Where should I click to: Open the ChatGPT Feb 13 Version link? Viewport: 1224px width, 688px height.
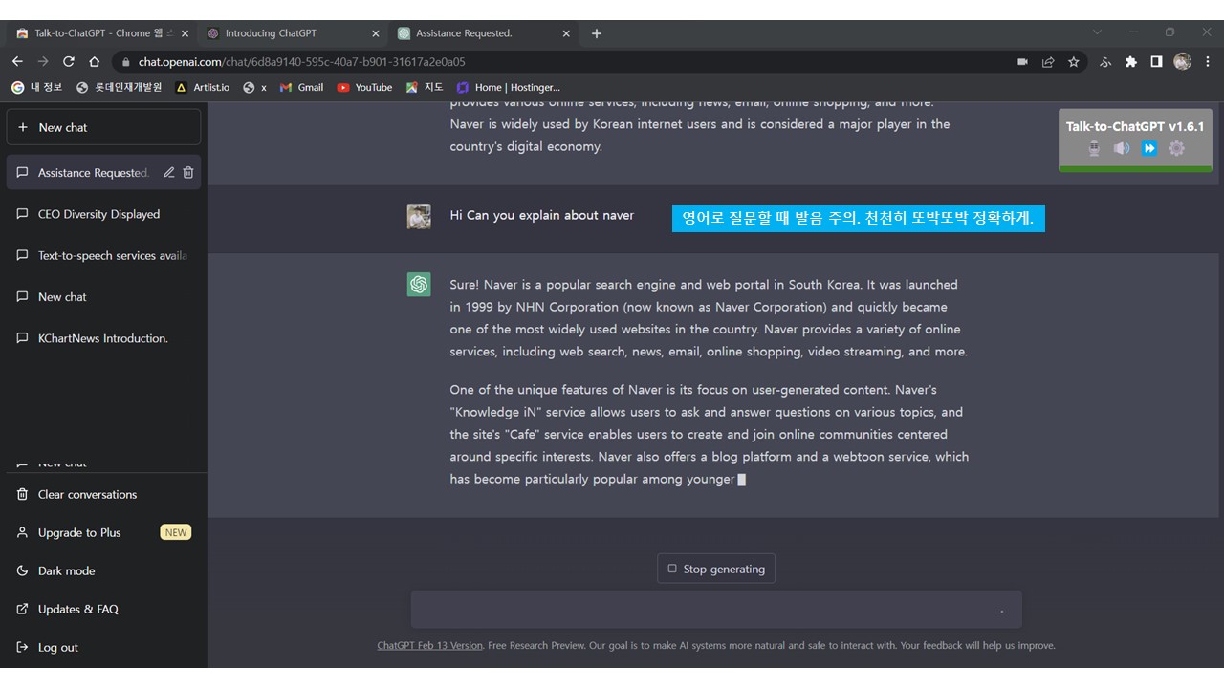point(429,645)
